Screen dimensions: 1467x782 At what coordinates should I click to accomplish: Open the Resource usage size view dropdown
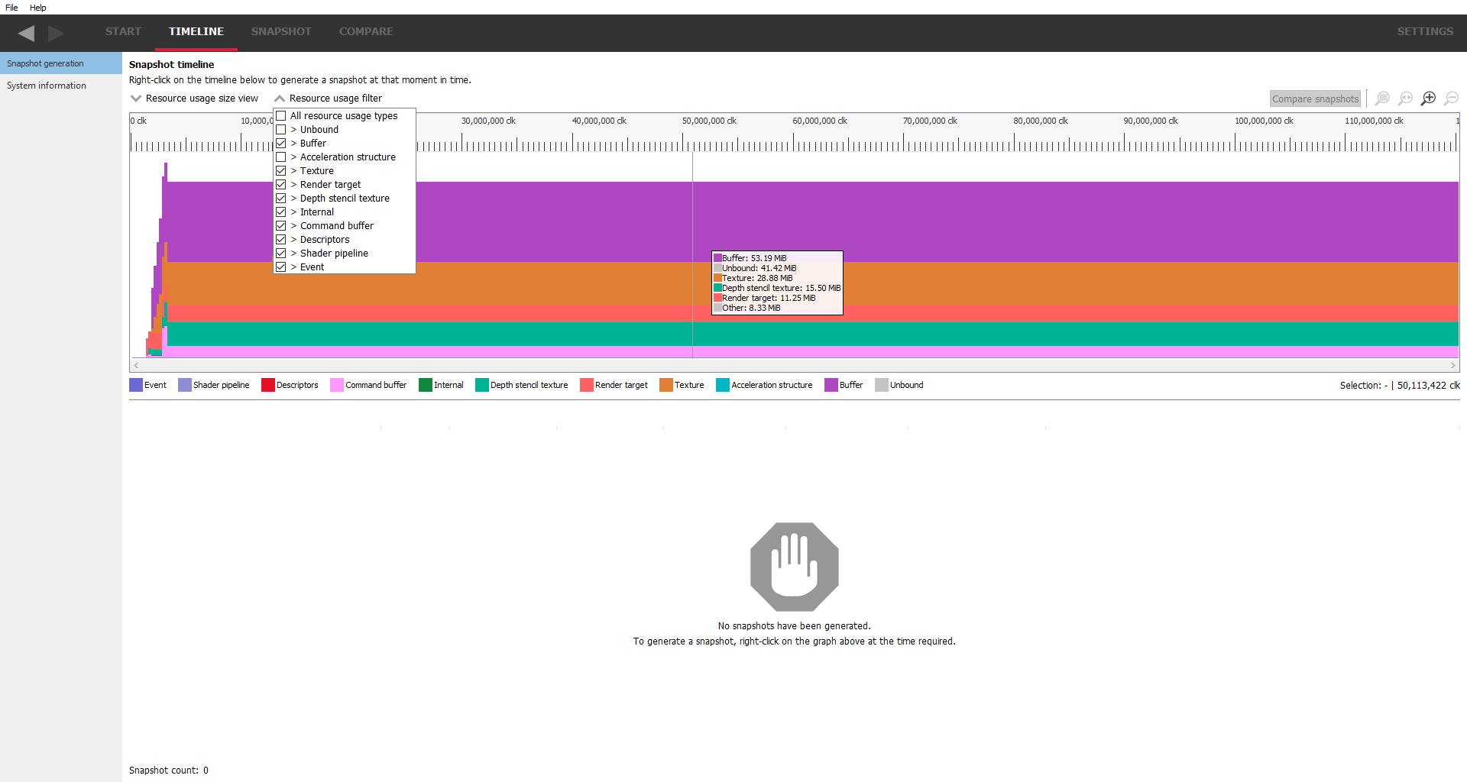click(x=195, y=99)
